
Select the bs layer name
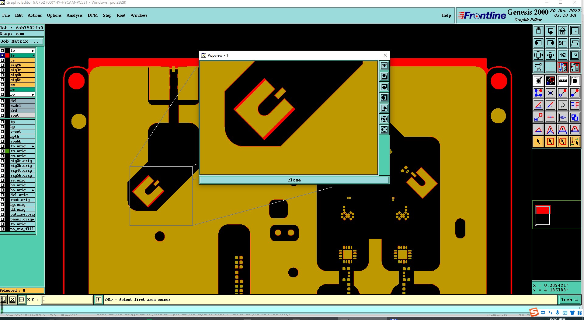(22, 90)
